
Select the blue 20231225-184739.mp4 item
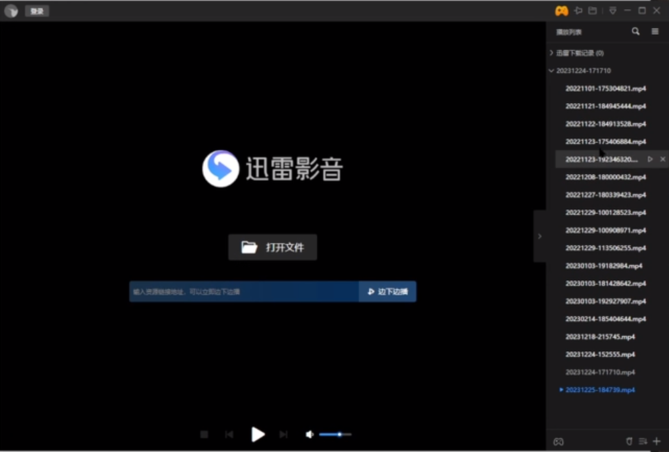600,389
